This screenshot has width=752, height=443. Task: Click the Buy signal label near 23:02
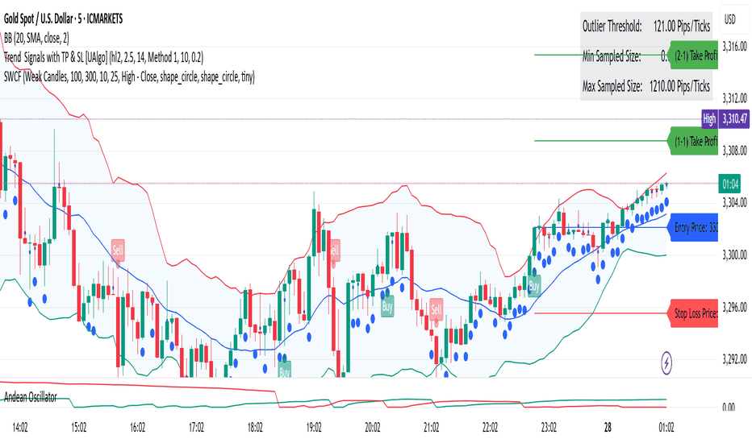click(534, 286)
